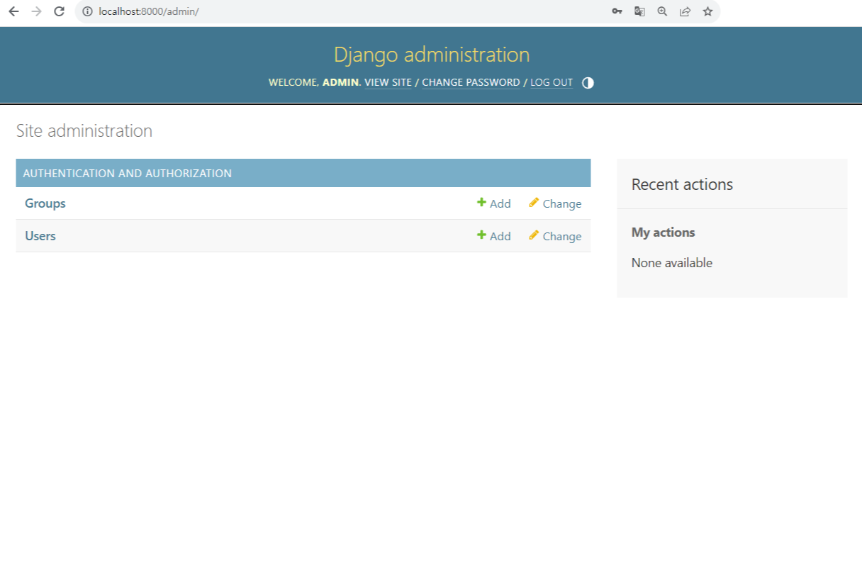This screenshot has height=584, width=862.
Task: Click Change in the Users row
Action: [x=555, y=236]
